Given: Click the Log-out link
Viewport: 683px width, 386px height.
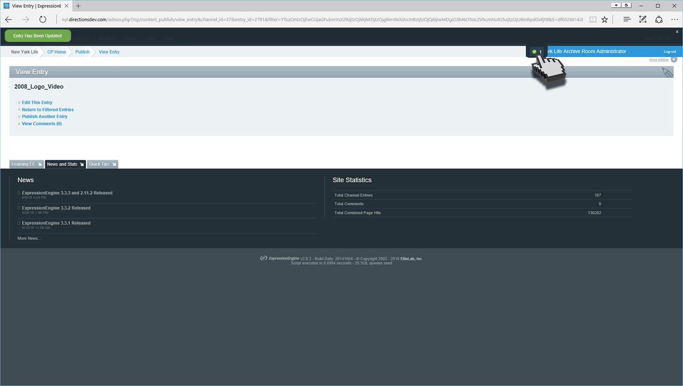Looking at the screenshot, I should pyautogui.click(x=669, y=52).
